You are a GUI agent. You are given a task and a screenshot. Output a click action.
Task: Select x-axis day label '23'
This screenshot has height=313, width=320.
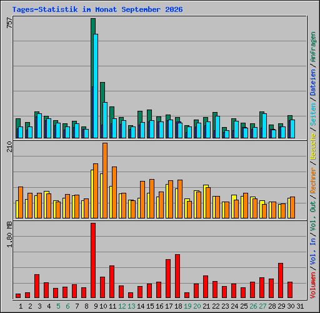click(x=225, y=306)
